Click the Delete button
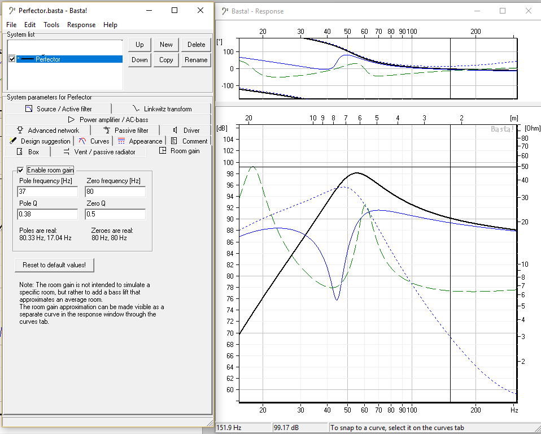 (196, 45)
